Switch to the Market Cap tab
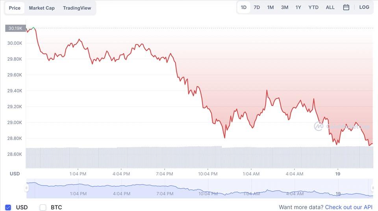The image size is (378, 211). point(42,8)
